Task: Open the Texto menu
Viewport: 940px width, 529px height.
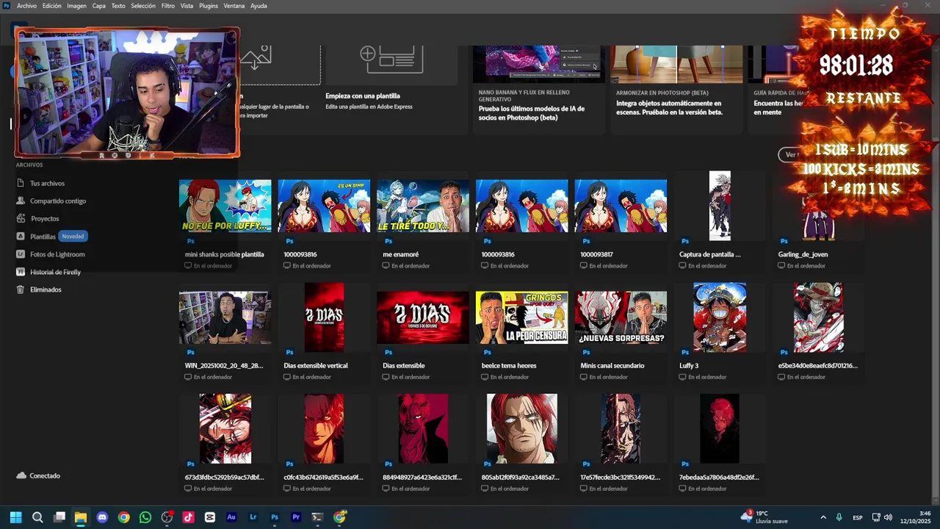Action: point(118,6)
